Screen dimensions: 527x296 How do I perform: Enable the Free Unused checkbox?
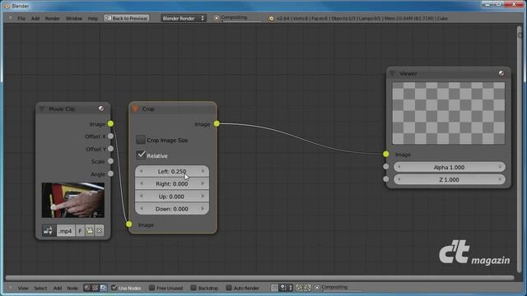click(x=152, y=288)
